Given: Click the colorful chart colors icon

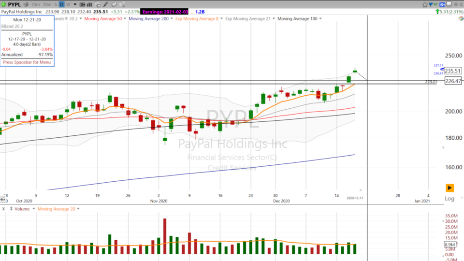Looking at the screenshot, I should (x=461, y=18).
